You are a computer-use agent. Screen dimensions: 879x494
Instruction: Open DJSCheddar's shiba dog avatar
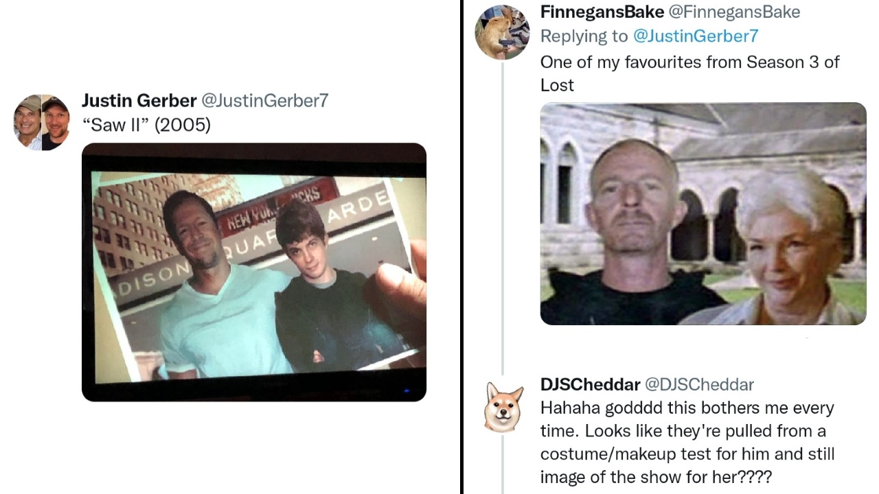pyautogui.click(x=503, y=408)
